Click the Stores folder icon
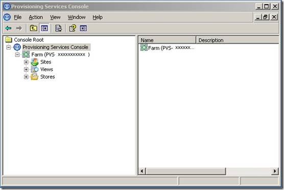 (34, 77)
